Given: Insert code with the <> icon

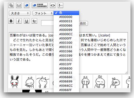Looking at the screenshot, I should point(53,5).
